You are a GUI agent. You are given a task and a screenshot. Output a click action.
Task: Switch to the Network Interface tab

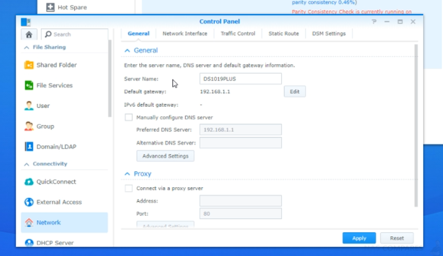[185, 33]
